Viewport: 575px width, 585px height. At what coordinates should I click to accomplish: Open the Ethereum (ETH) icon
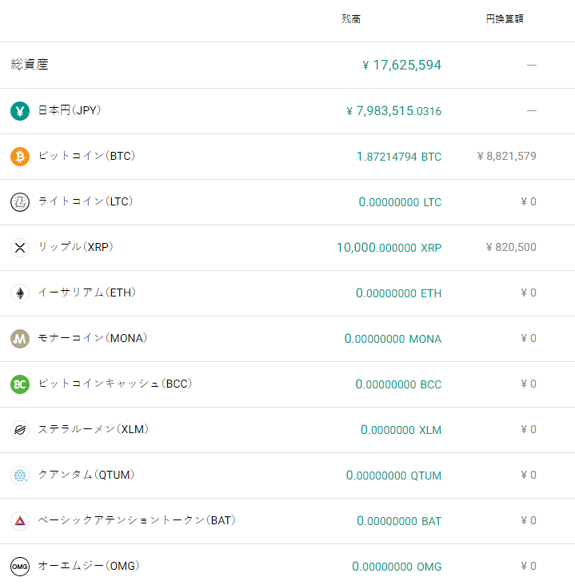[20, 293]
